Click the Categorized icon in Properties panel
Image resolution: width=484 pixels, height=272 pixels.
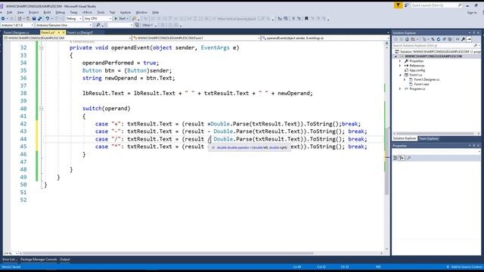click(396, 158)
